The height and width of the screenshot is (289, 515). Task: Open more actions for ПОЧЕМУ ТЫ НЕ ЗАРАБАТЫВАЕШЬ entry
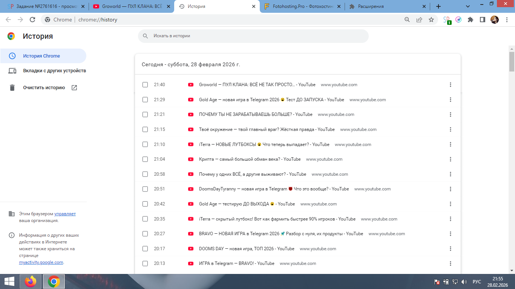(x=450, y=114)
